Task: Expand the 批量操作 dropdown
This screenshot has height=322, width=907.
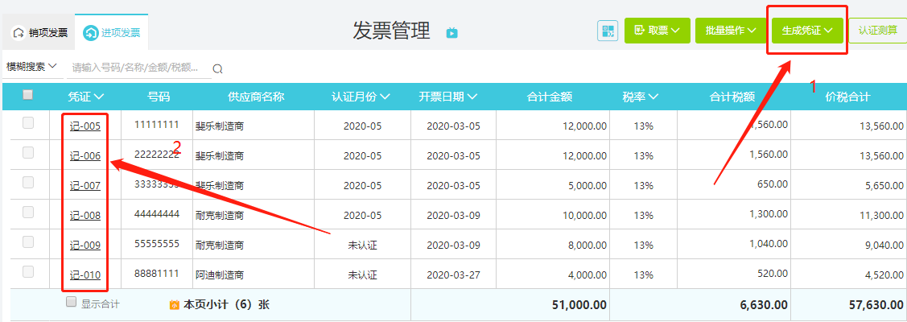Action: [730, 31]
